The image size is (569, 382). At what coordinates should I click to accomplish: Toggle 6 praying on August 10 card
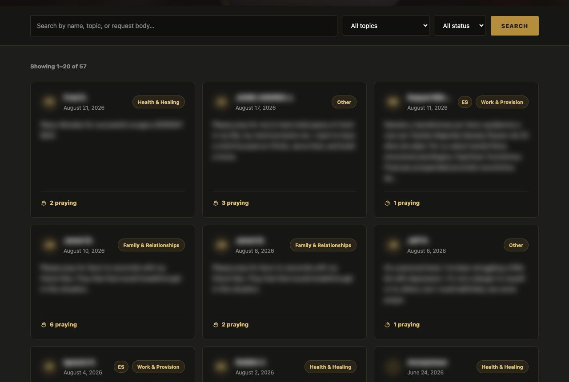click(59, 325)
